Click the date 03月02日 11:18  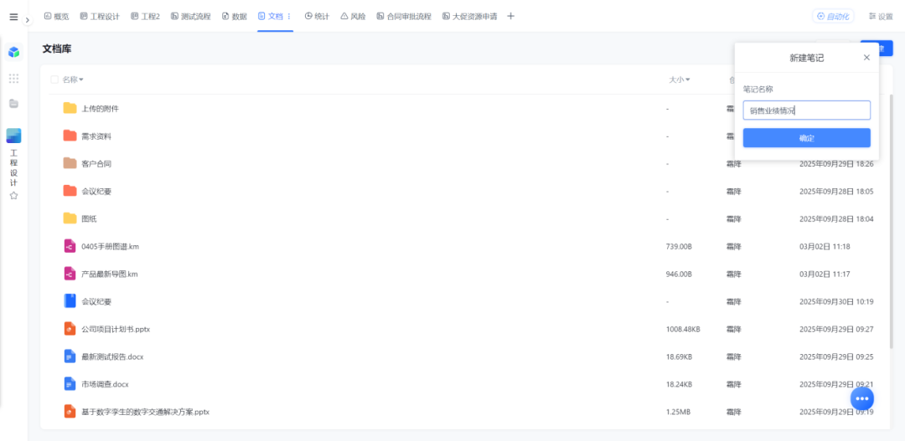[825, 247]
